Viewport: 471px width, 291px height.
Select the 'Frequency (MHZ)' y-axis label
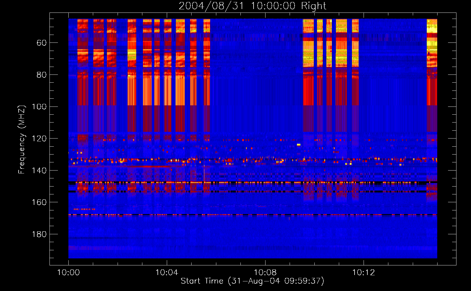(x=22, y=139)
